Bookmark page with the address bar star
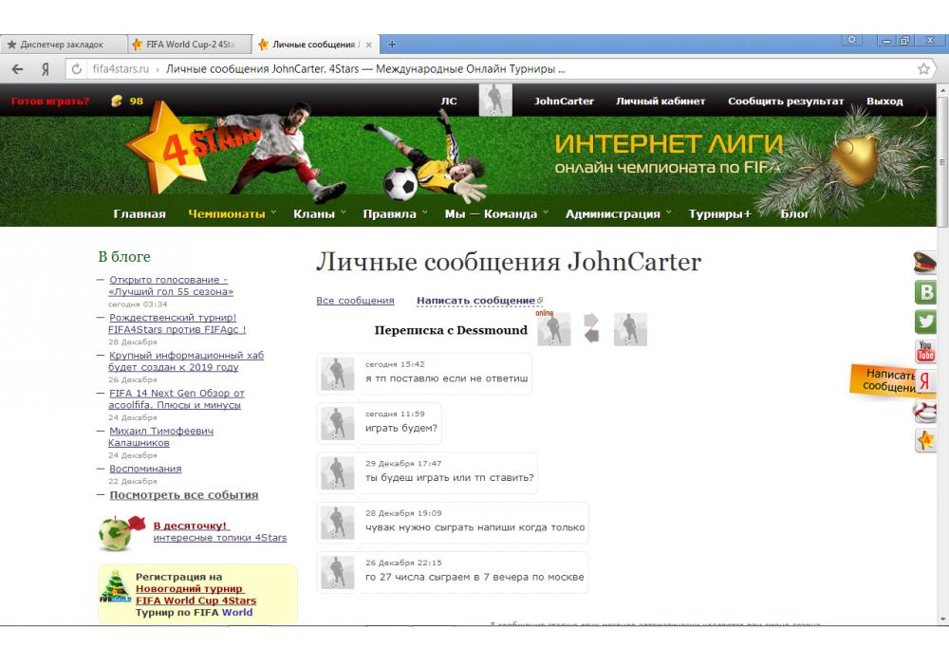 pos(923,69)
